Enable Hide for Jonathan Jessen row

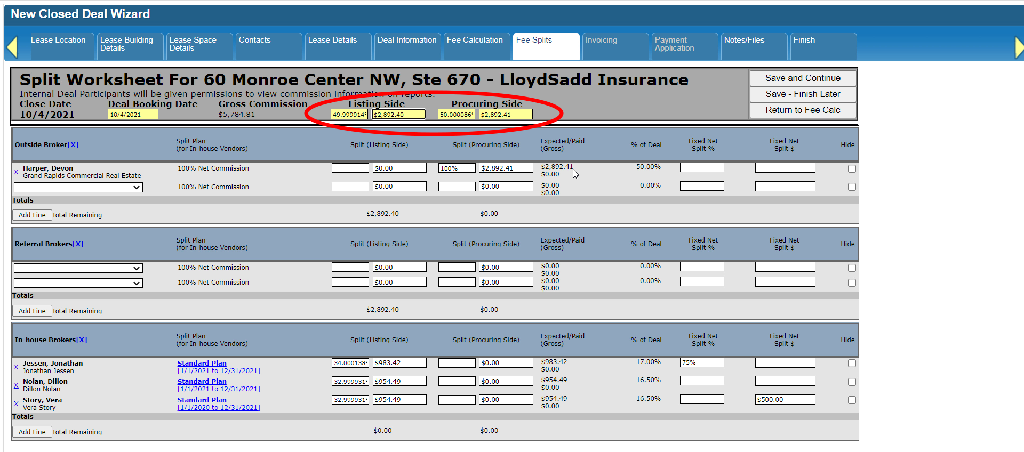click(852, 364)
